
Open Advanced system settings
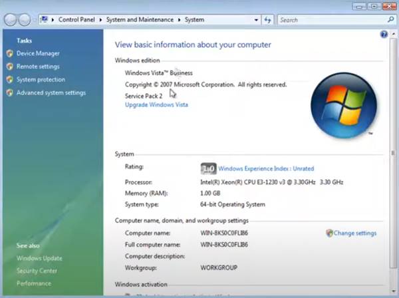click(51, 92)
